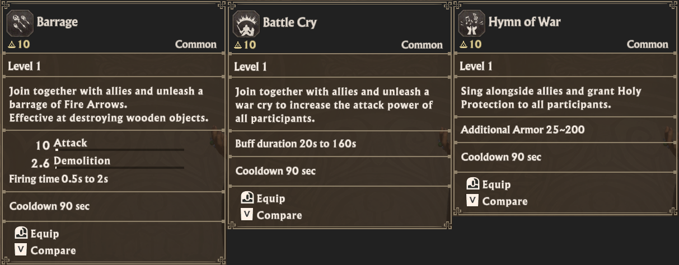679x265 pixels.
Task: Click the V key icon on Battle Cry card
Action: tap(247, 215)
